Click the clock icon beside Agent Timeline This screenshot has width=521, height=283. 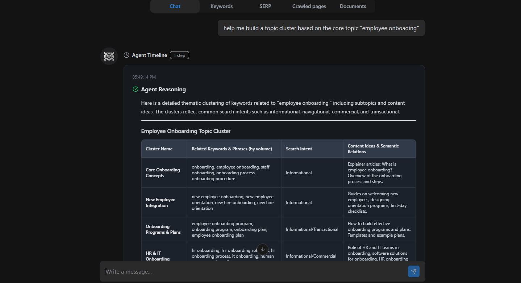(x=126, y=55)
